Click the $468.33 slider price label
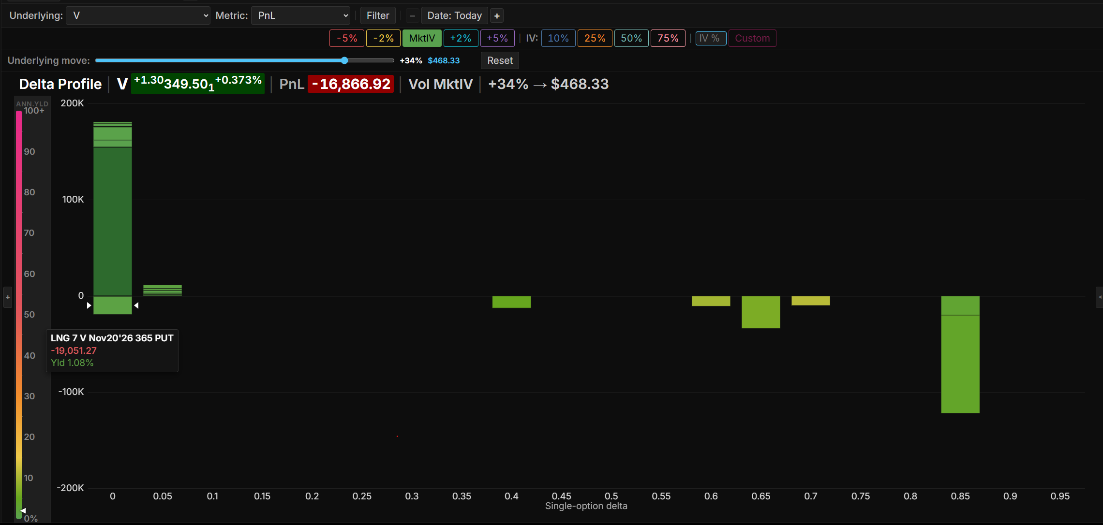Image resolution: width=1103 pixels, height=525 pixels. [x=444, y=60]
